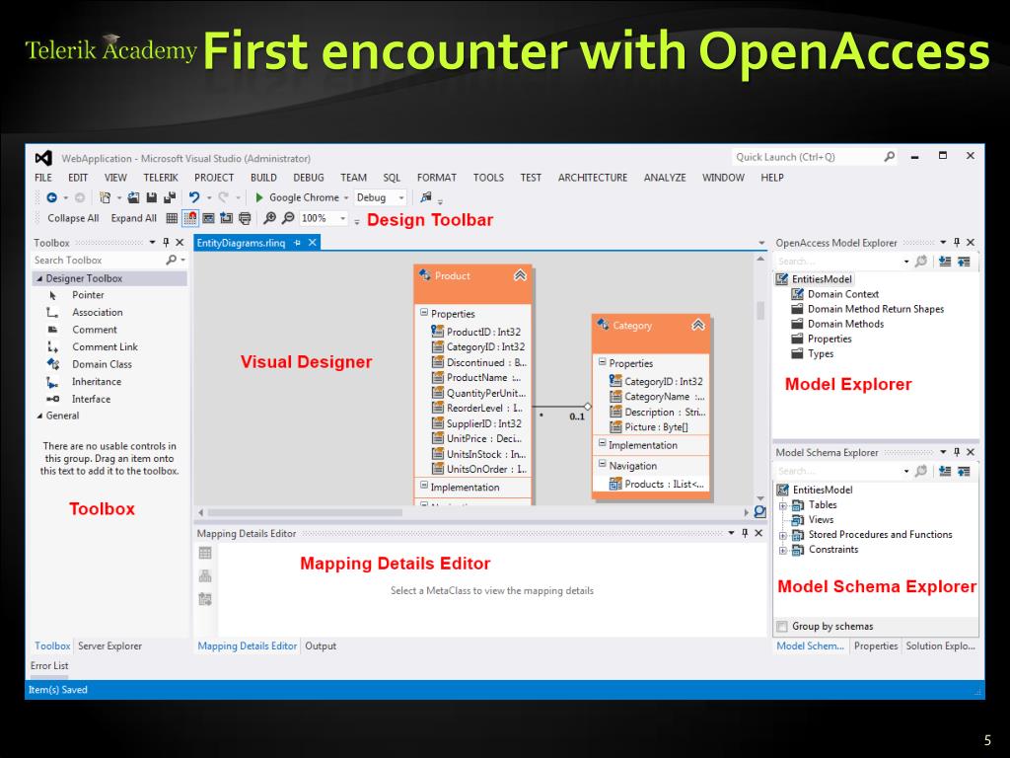1010x758 pixels.
Task: Select the Pointer tool in Toolbox
Action: 88,295
